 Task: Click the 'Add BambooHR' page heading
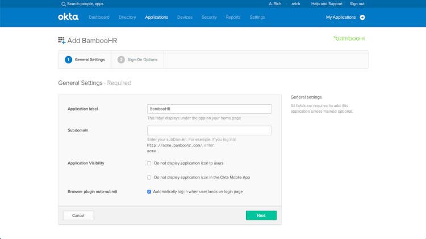pos(92,41)
